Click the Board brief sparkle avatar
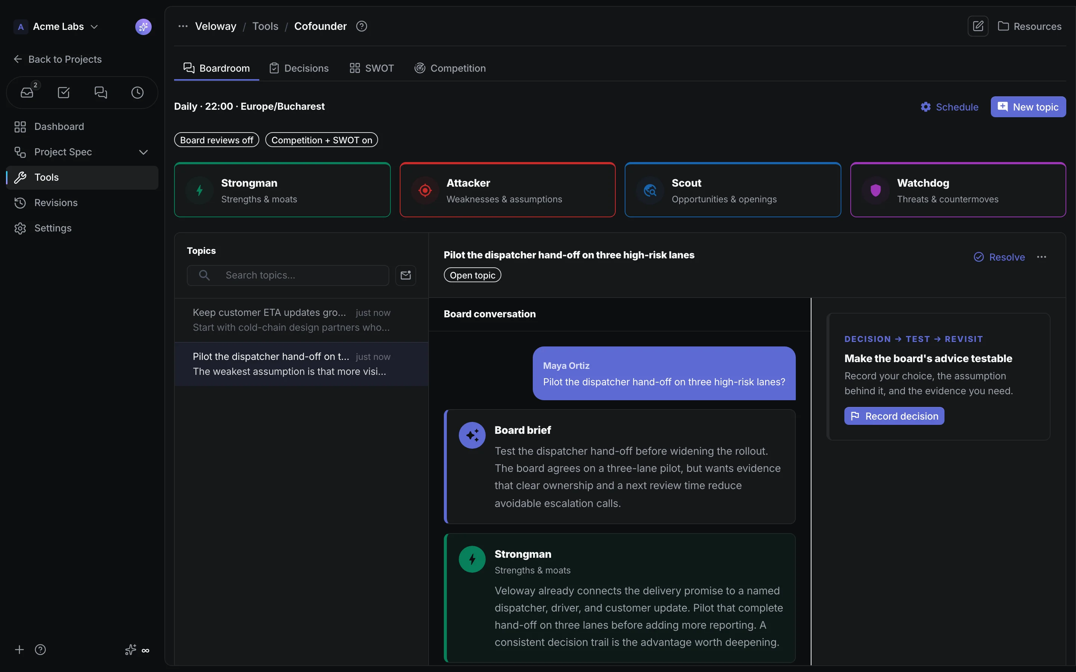1076x672 pixels. pos(472,435)
